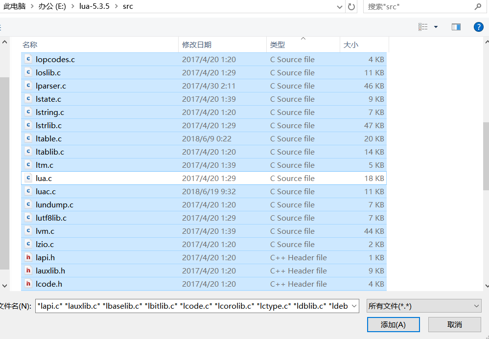Open the view options dropdown arrow
Image resolution: width=489 pixels, height=339 pixels.
pos(436,27)
